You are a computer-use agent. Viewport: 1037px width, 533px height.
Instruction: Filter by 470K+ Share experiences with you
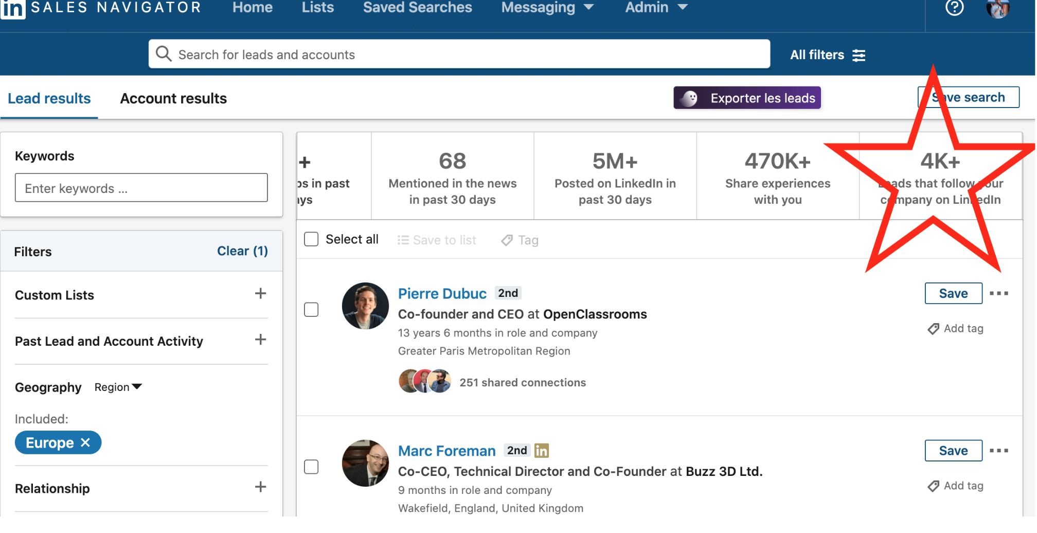pos(778,176)
